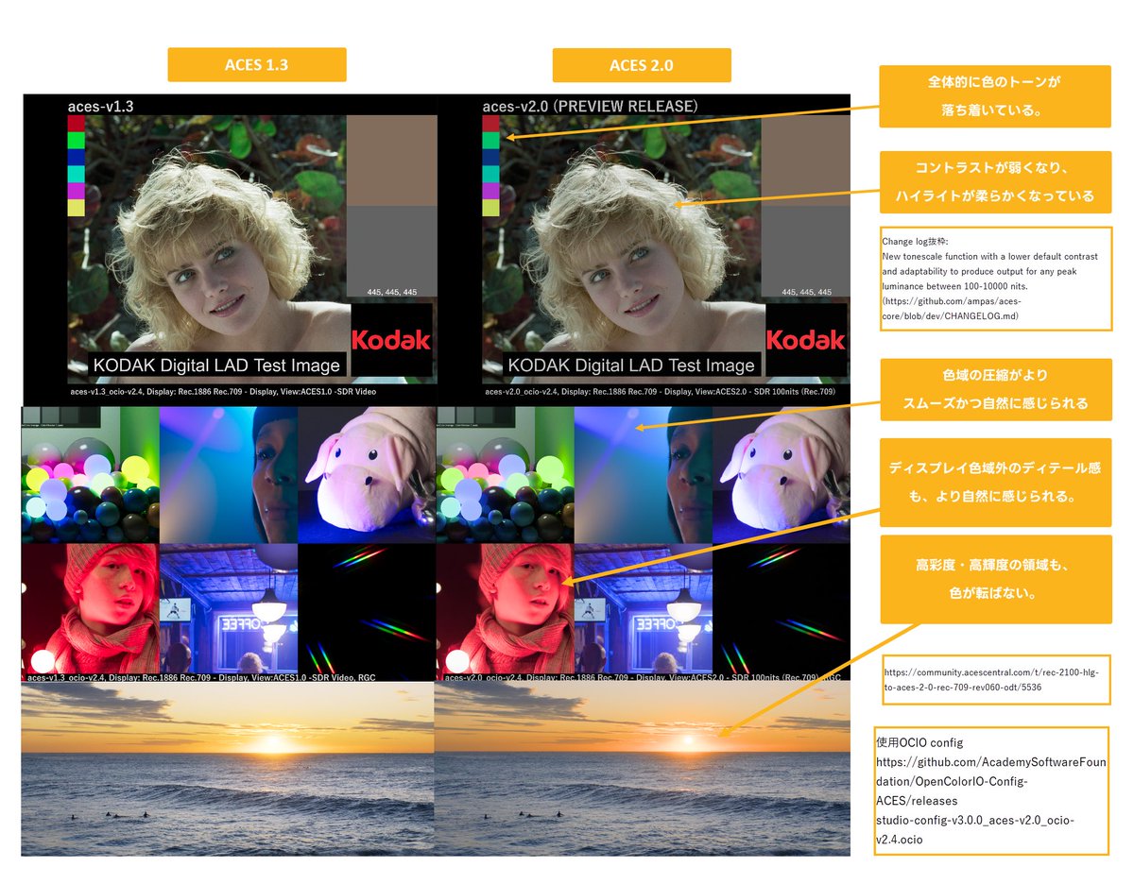Pick the magenta swatch in the aces-v2.0 image
1134x884 pixels.
click(490, 191)
